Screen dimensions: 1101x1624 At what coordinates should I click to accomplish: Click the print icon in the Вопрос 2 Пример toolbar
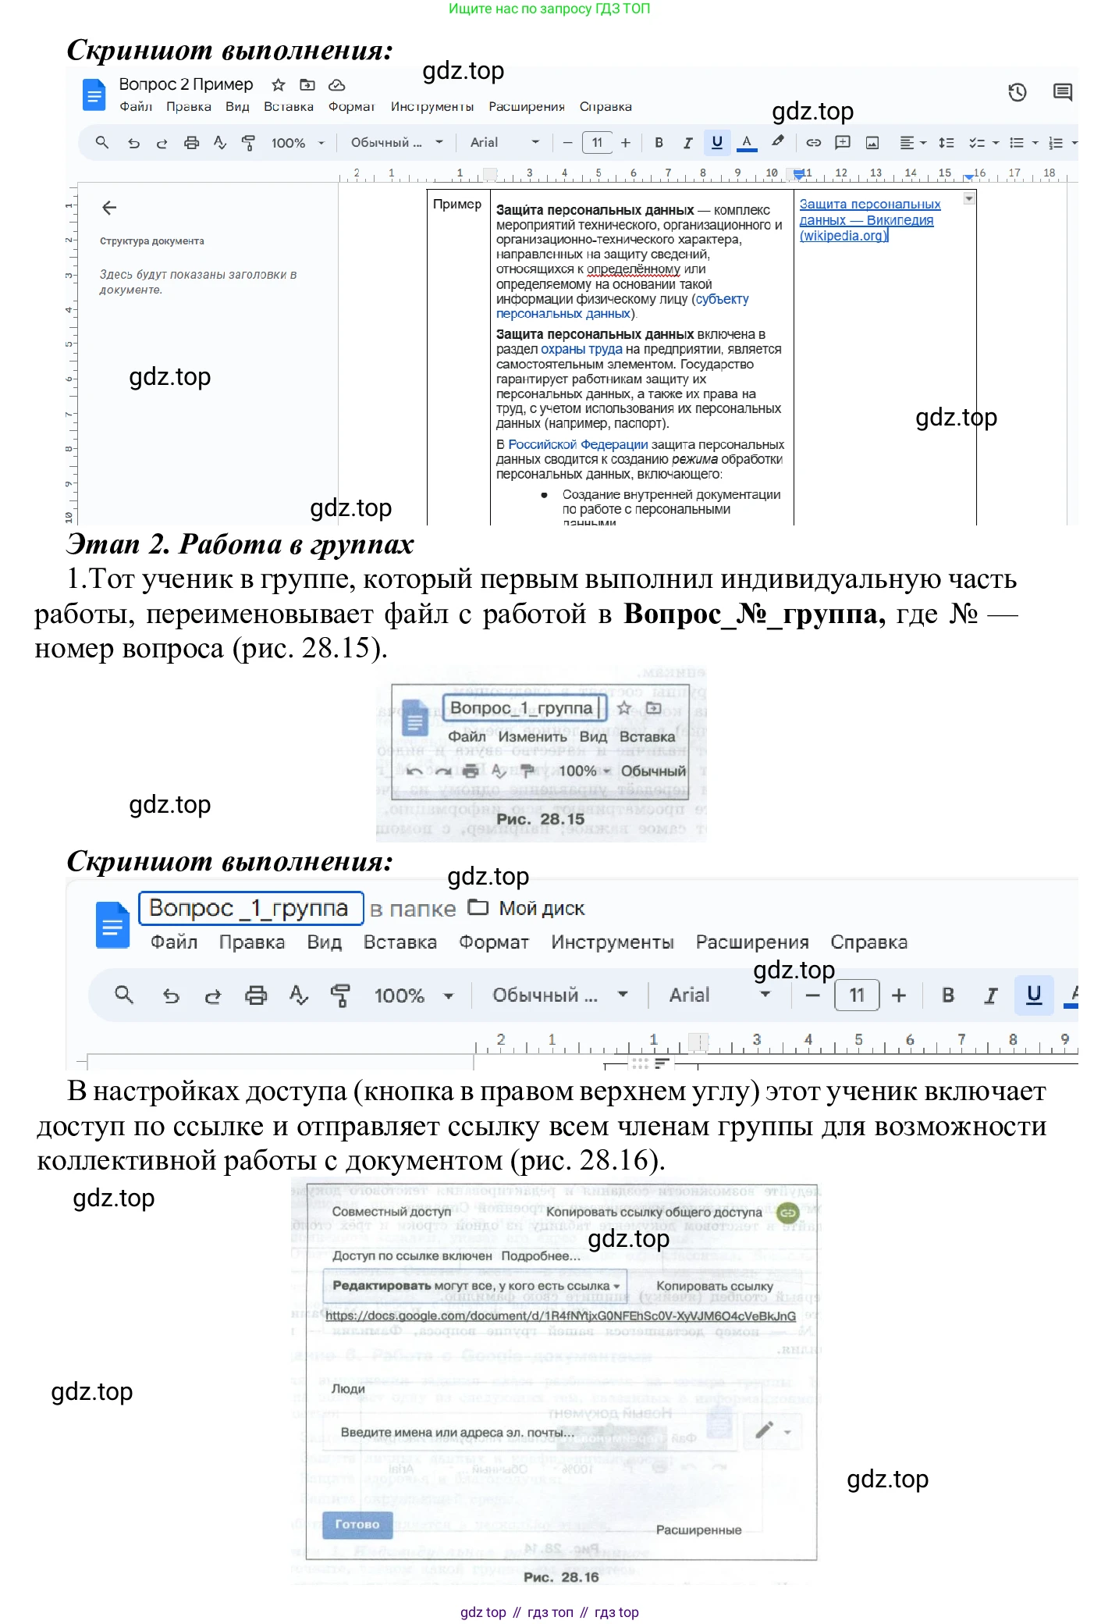pos(191,143)
